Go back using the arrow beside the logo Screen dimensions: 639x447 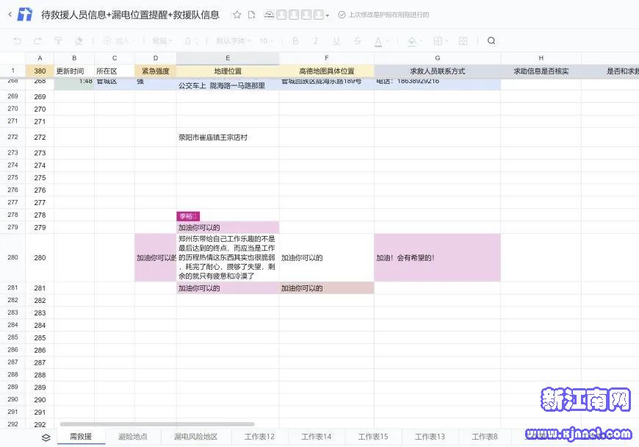[x=10, y=15]
